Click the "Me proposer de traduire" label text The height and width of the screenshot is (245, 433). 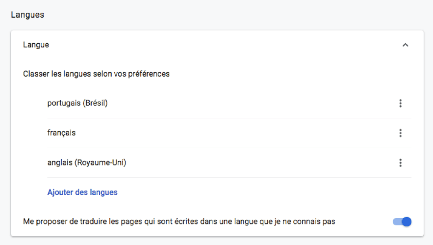coord(179,221)
